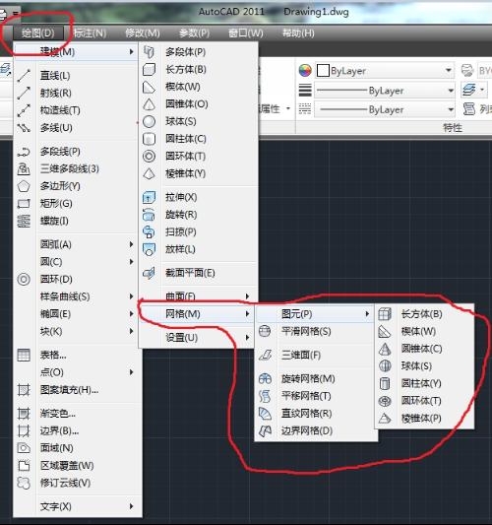The width and height of the screenshot is (492, 525).
Task: Expand the 样条曲线(S) submenu arrow
Action: [132, 296]
